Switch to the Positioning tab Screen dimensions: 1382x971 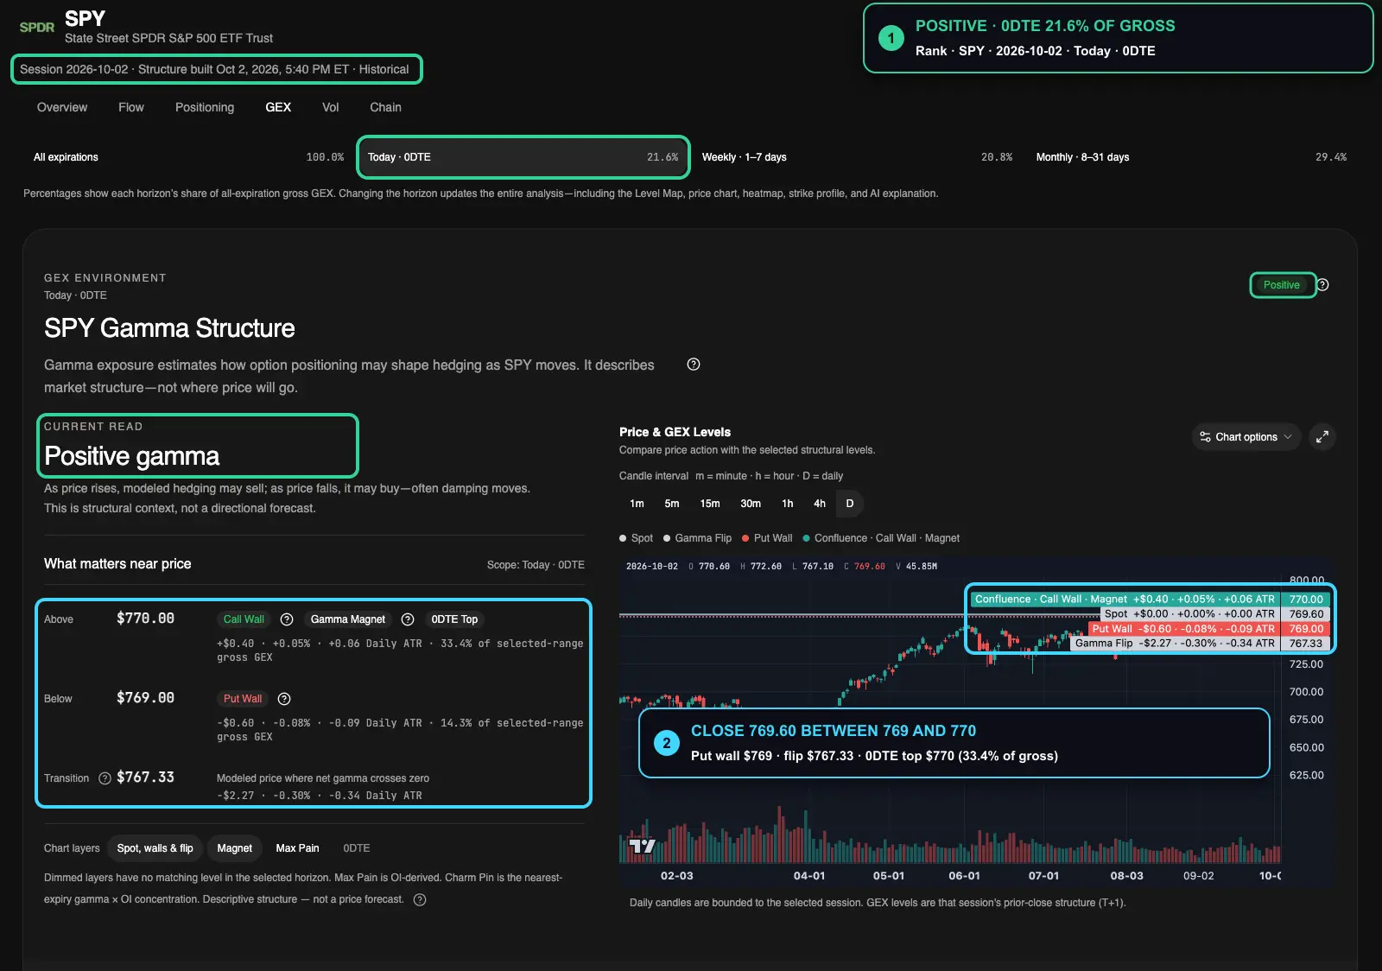point(205,107)
